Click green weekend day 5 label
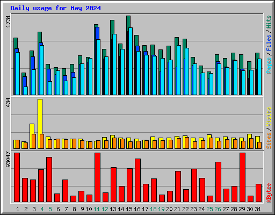 pyautogui.click(x=50, y=209)
